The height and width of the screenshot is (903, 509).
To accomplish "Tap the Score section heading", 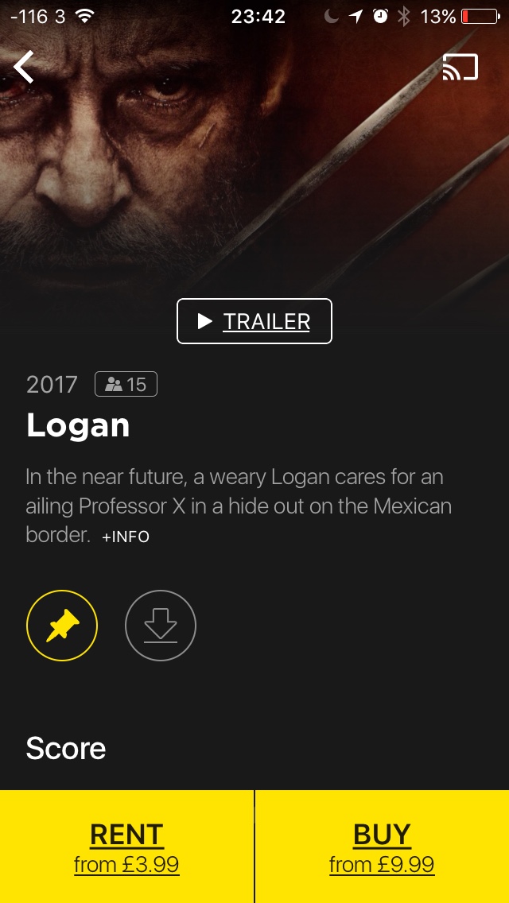I will 66,747.
